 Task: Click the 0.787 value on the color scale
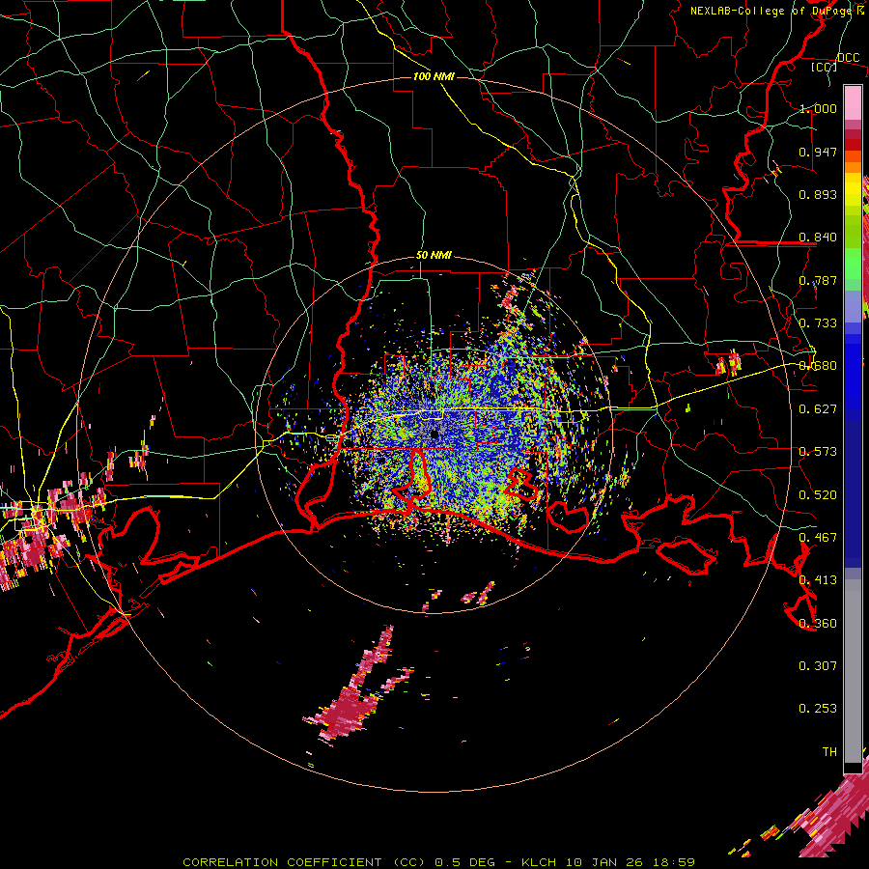(x=818, y=280)
